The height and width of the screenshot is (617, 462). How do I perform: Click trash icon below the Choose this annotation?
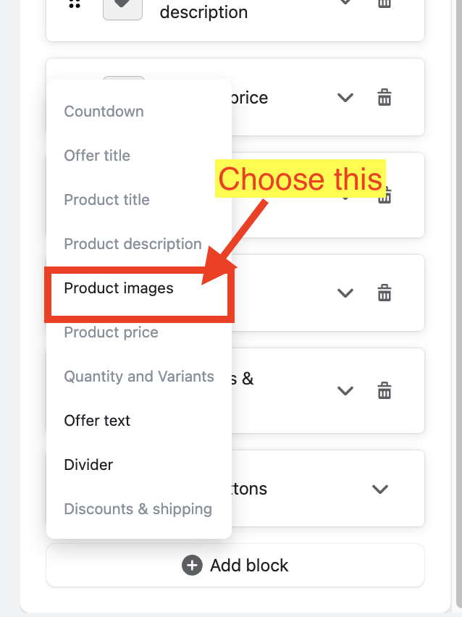385,196
